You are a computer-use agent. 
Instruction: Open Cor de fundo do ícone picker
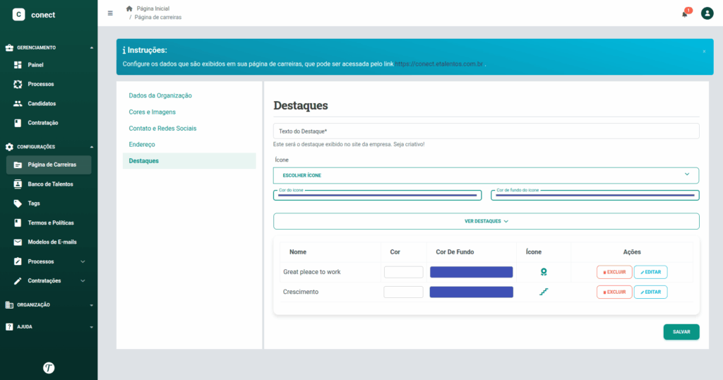(594, 195)
